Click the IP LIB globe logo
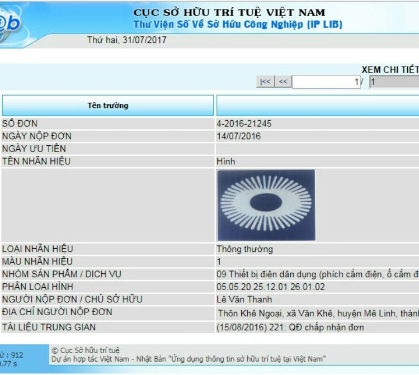 click(x=10, y=23)
